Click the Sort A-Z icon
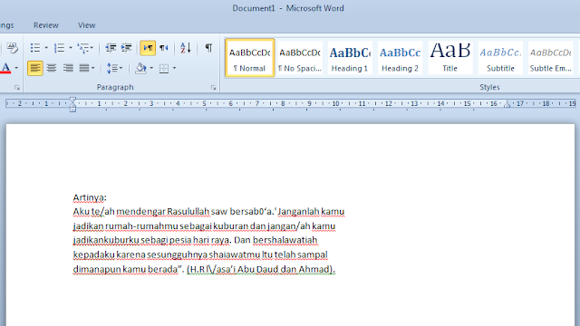The width and height of the screenshot is (580, 326). tap(185, 48)
